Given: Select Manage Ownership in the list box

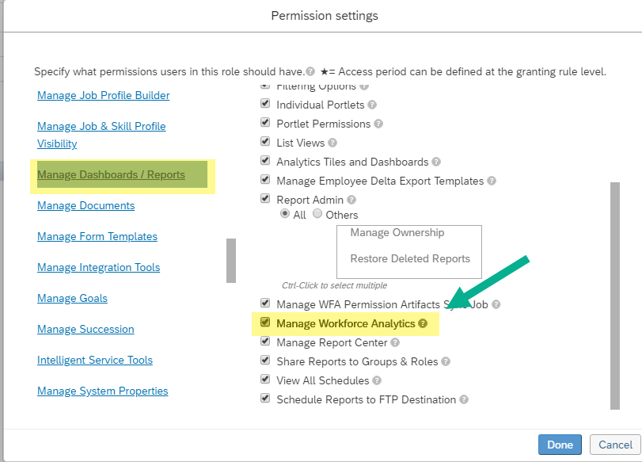Looking at the screenshot, I should (397, 232).
